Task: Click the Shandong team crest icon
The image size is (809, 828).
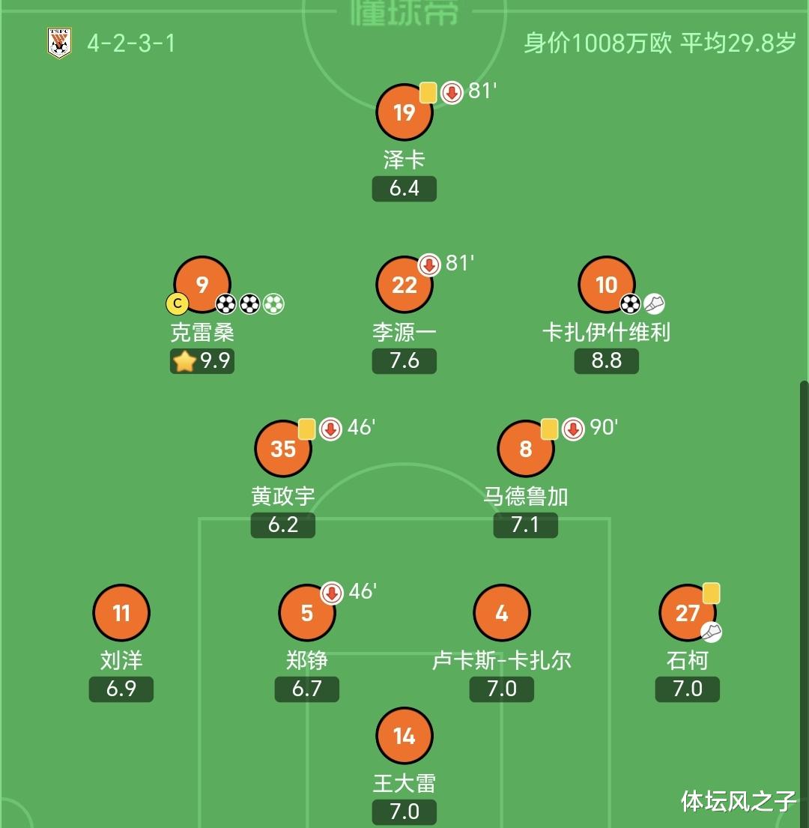Action: [x=59, y=43]
